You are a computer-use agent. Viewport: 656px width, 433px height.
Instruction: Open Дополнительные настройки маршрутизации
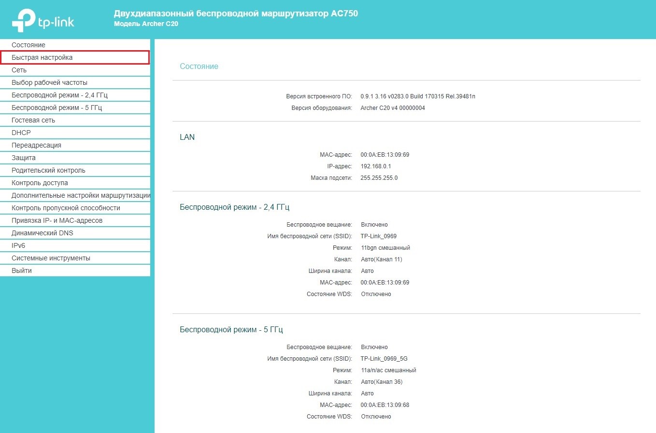tap(81, 195)
